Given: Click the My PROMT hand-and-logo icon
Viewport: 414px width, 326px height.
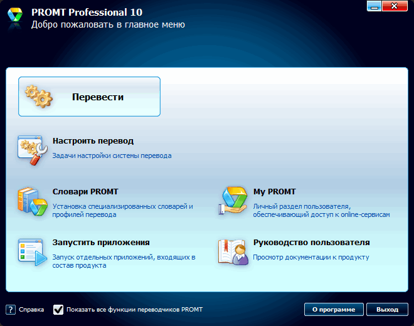Looking at the screenshot, I should pyautogui.click(x=233, y=201).
